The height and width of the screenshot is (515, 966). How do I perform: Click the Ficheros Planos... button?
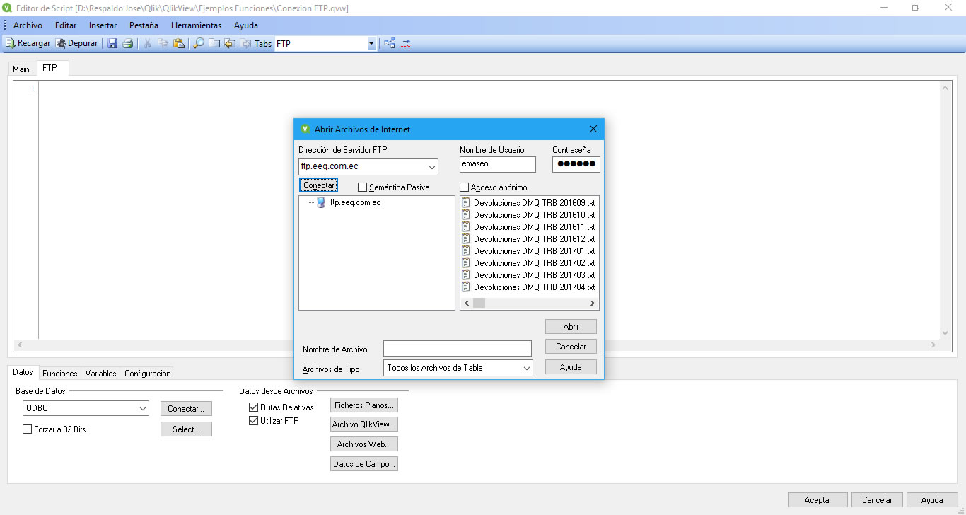point(364,405)
